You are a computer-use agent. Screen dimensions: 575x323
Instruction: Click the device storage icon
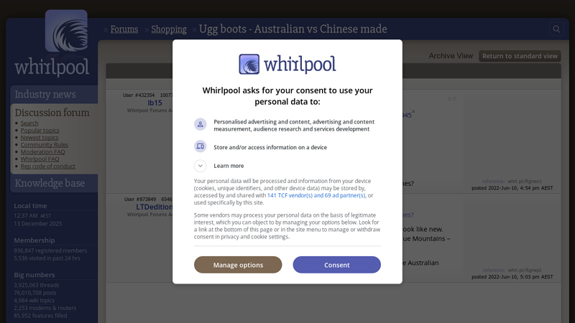(201, 146)
